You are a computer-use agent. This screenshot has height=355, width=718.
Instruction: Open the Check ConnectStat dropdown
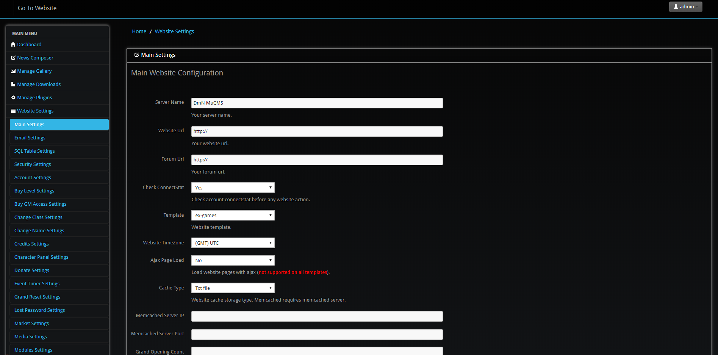pyautogui.click(x=233, y=188)
